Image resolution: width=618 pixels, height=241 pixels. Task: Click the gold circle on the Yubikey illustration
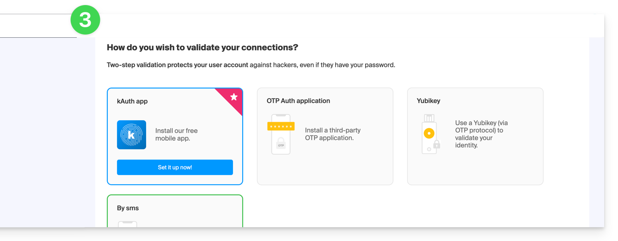tap(429, 134)
